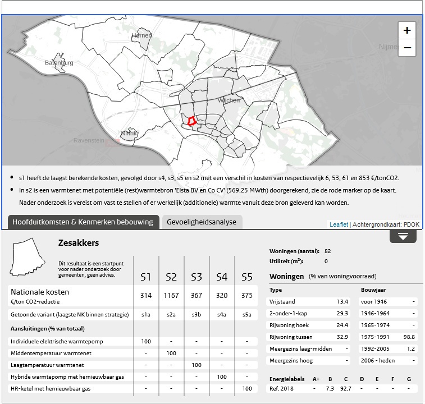Click the voor 1946 bouwjaar row
The image size is (425, 404).
click(388, 301)
